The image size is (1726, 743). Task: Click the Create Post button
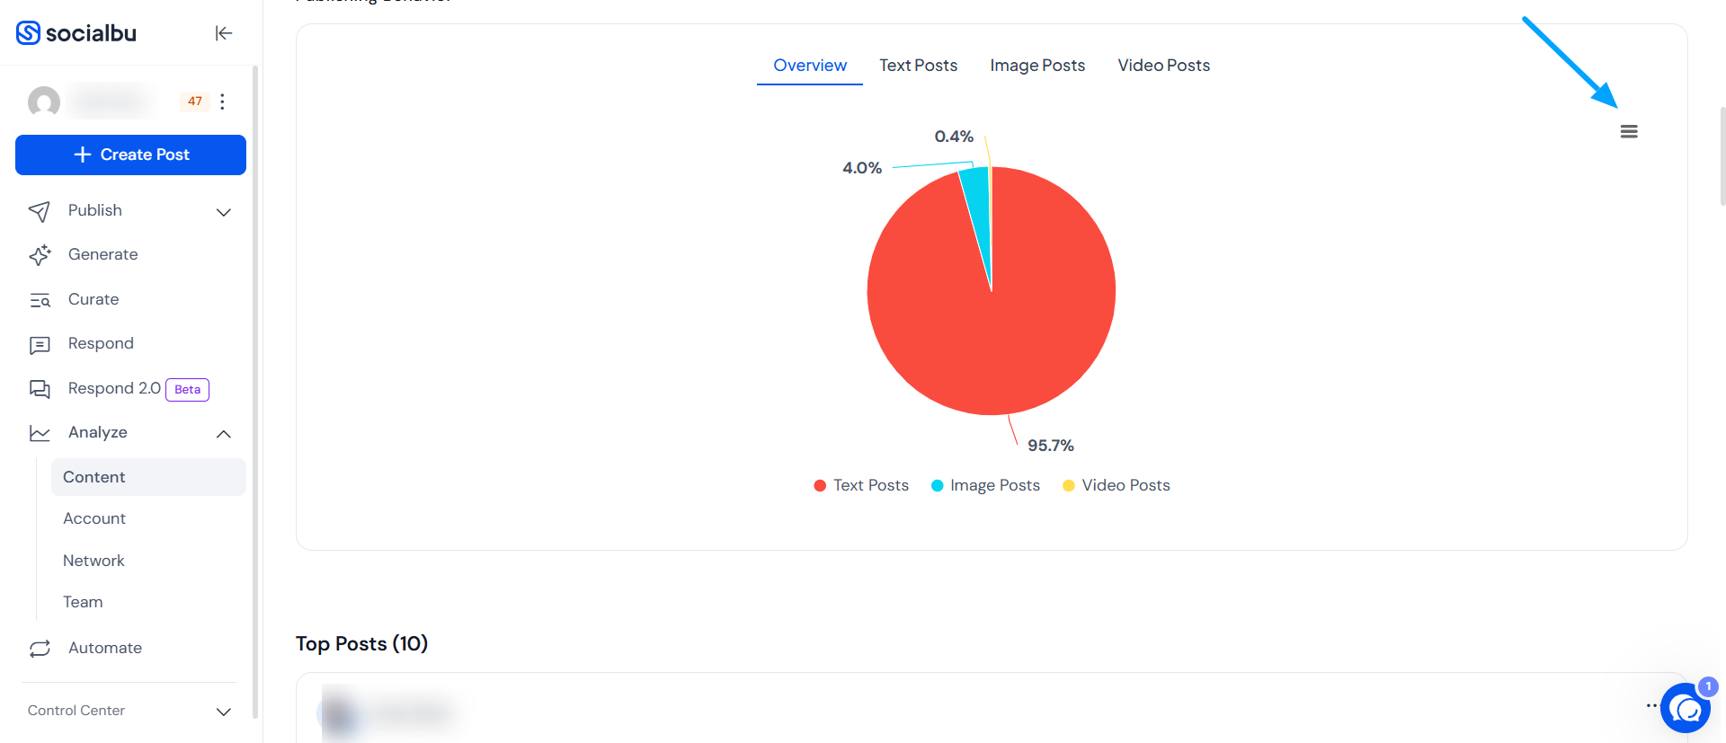click(130, 155)
